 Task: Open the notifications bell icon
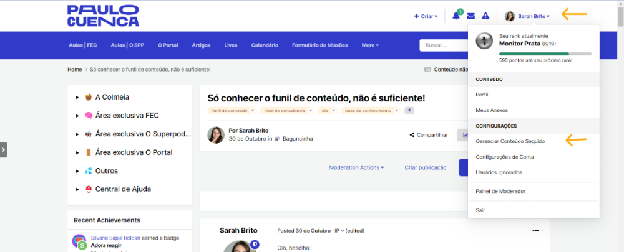click(x=456, y=16)
